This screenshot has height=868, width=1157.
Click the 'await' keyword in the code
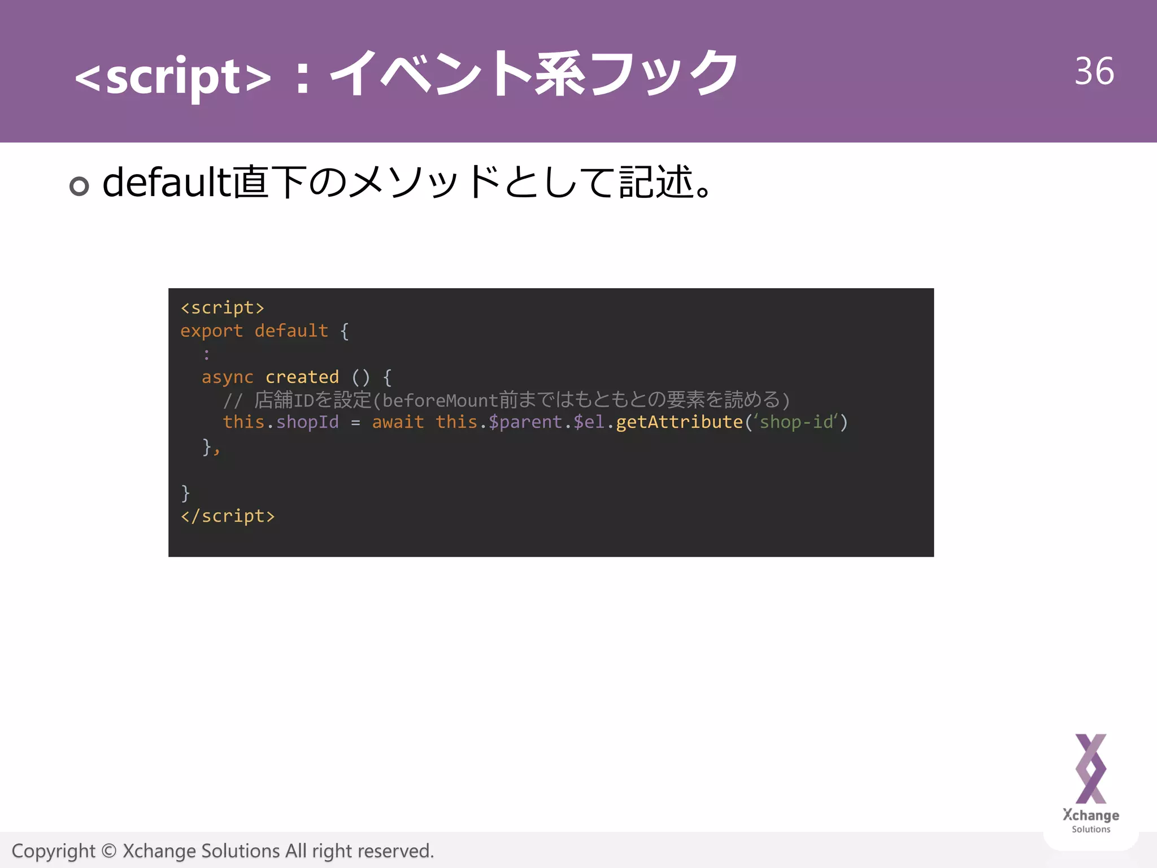(x=398, y=422)
